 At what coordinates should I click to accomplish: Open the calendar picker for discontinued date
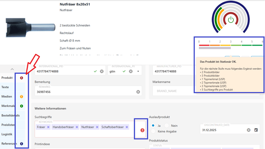coord(256,130)
